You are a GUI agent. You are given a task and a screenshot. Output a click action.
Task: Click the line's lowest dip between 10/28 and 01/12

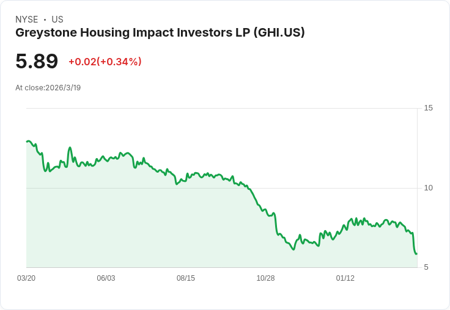(x=293, y=250)
